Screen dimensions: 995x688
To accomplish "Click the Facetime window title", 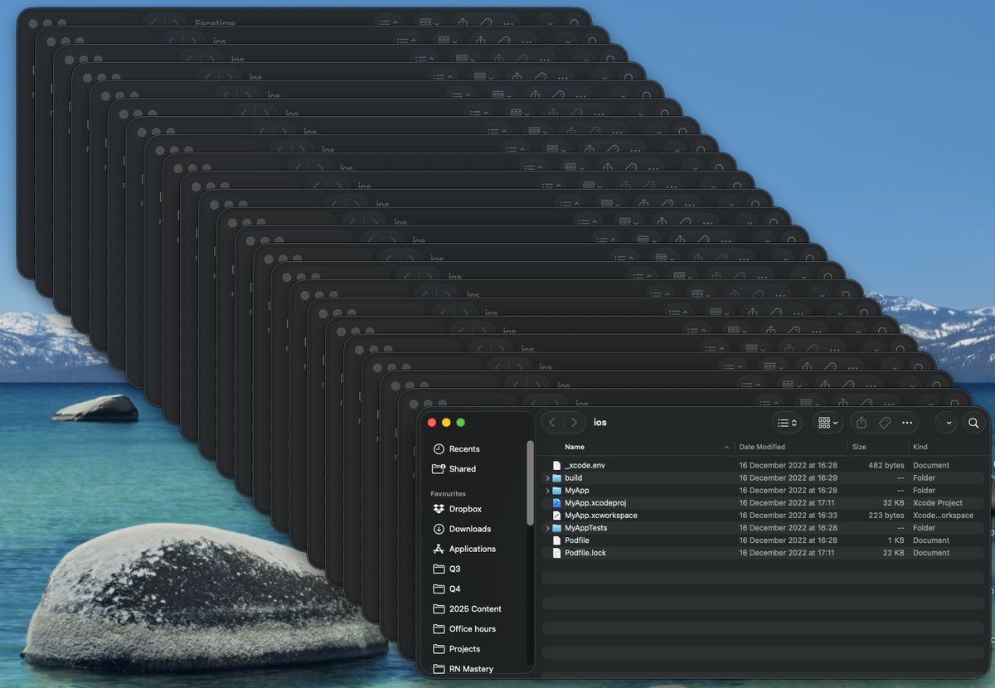I will pyautogui.click(x=216, y=24).
